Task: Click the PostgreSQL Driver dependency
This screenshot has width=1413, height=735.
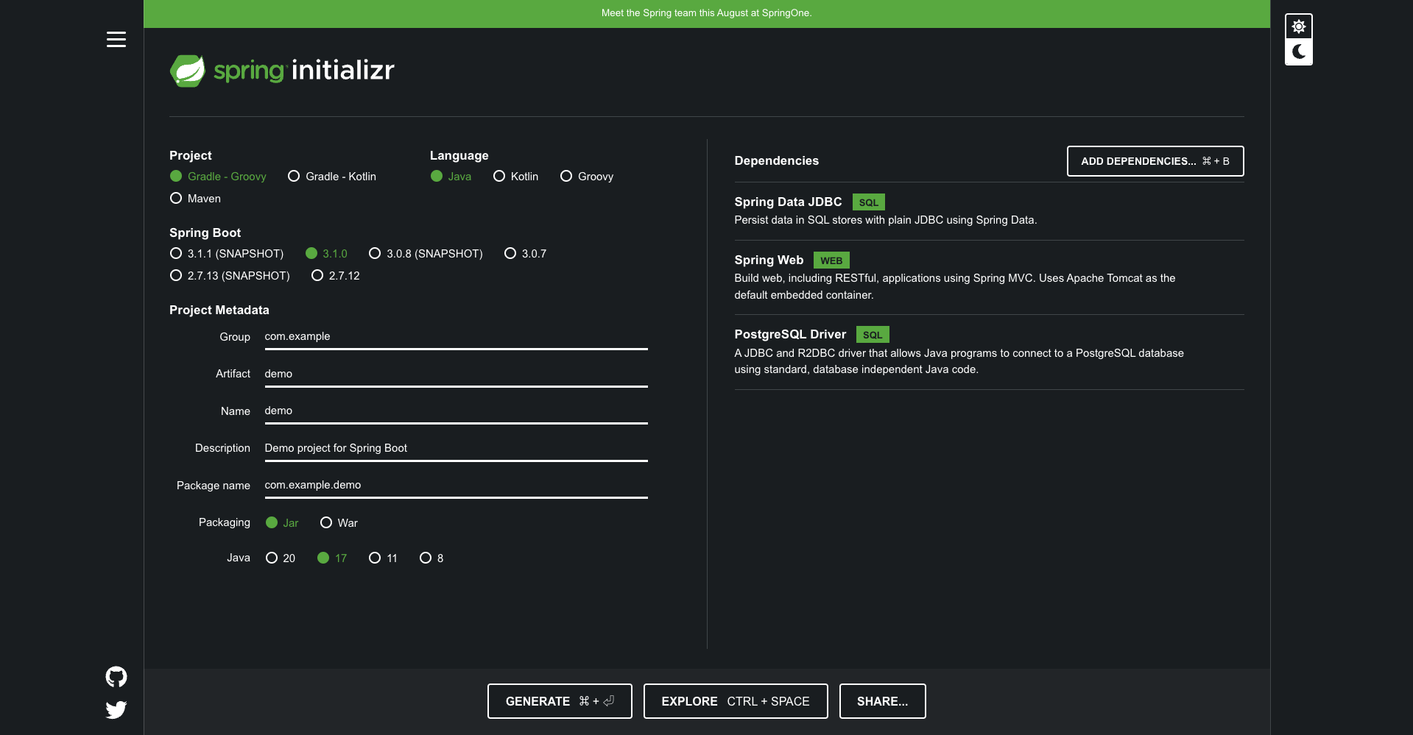Action: click(x=989, y=352)
